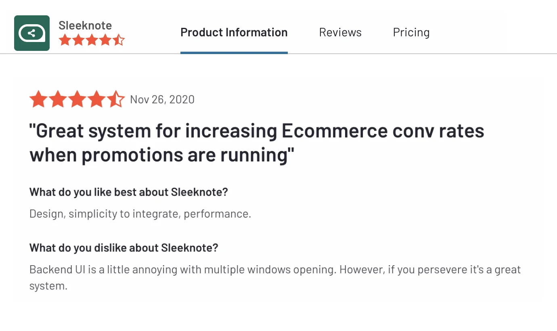Click the third star under the Sleeknote name
This screenshot has height=331, width=557.
click(x=92, y=40)
